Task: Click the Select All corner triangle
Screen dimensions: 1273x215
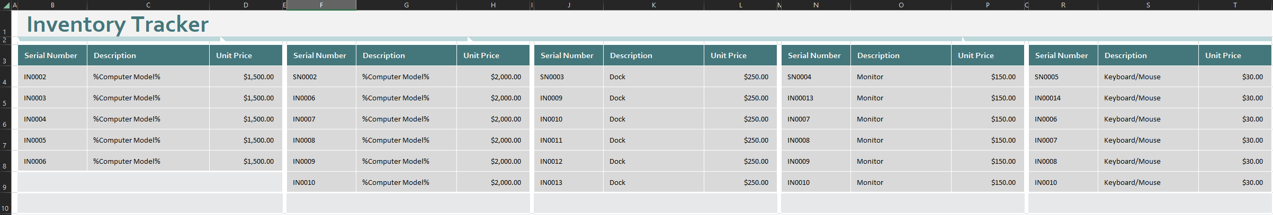Action: tap(6, 5)
